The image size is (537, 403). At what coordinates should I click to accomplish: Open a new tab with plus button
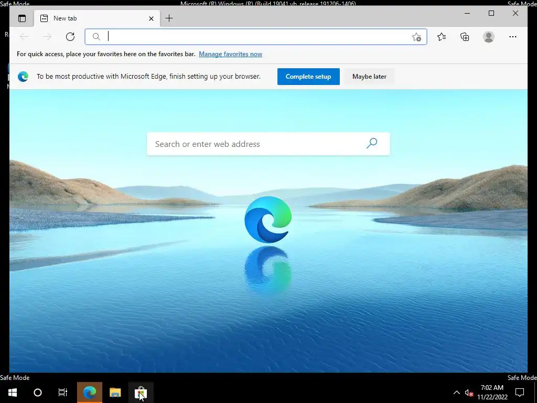tap(169, 18)
